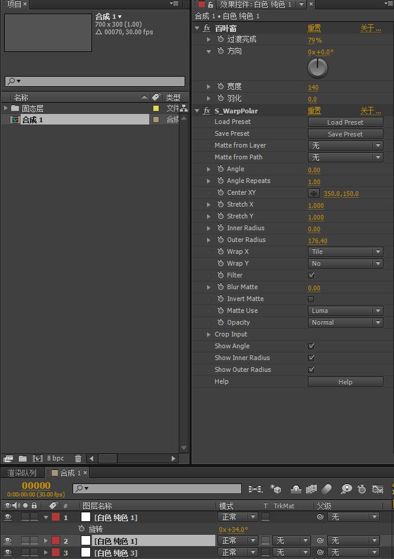Open blend mode dropdown for layer 1
This screenshot has height=559, width=394.
(x=238, y=517)
